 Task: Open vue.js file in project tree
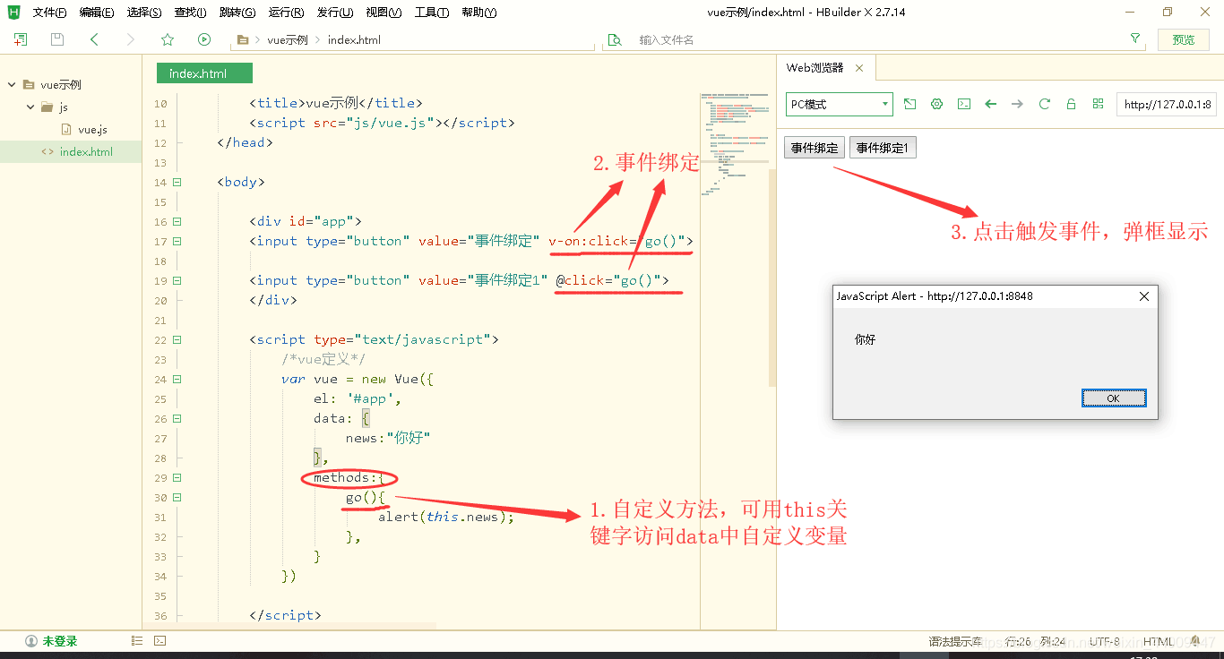pyautogui.click(x=92, y=130)
